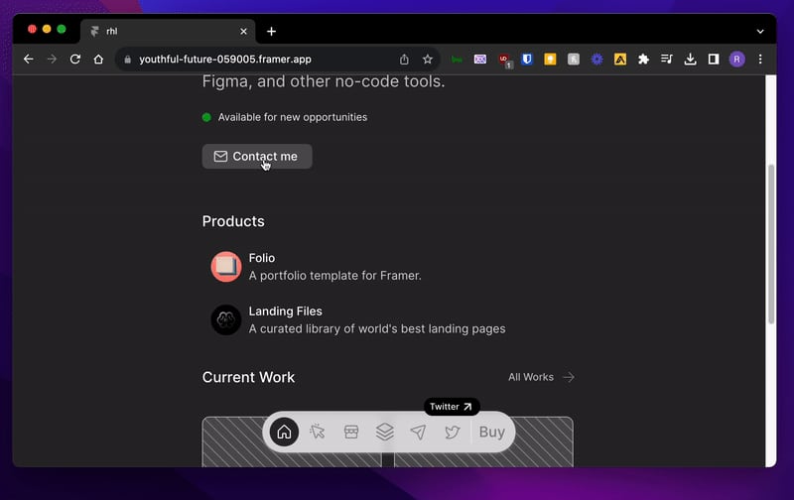Click the green bed extension icon
Image resolution: width=794 pixels, height=500 pixels.
(x=457, y=60)
